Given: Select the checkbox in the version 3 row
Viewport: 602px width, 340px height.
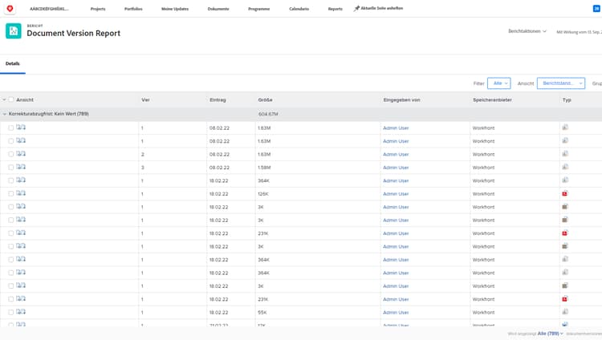Looking at the screenshot, I should (x=11, y=167).
